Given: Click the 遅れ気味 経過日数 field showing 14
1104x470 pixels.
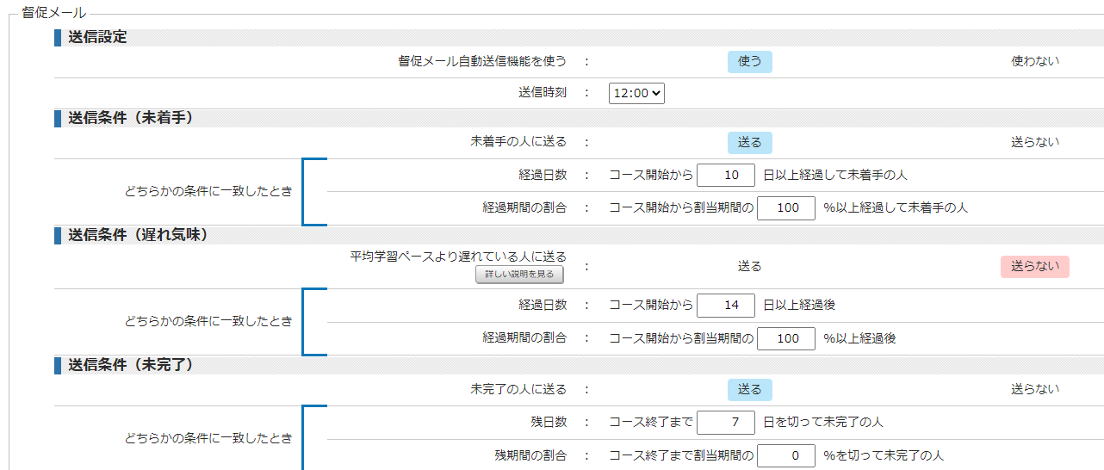Looking at the screenshot, I should tap(725, 305).
